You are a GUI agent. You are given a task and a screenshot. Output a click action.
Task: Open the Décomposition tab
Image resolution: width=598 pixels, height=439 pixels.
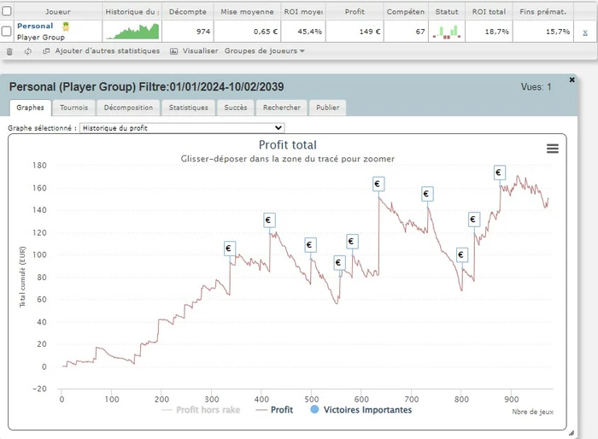[128, 108]
